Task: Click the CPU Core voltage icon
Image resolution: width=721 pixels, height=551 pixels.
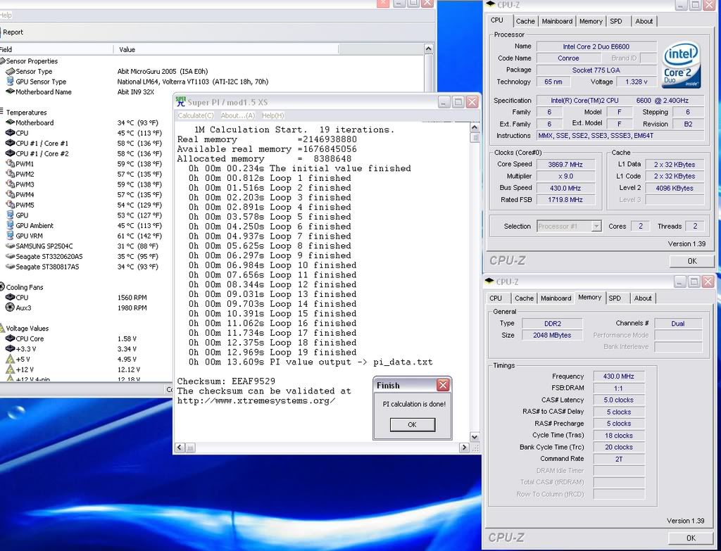Action: (10, 338)
